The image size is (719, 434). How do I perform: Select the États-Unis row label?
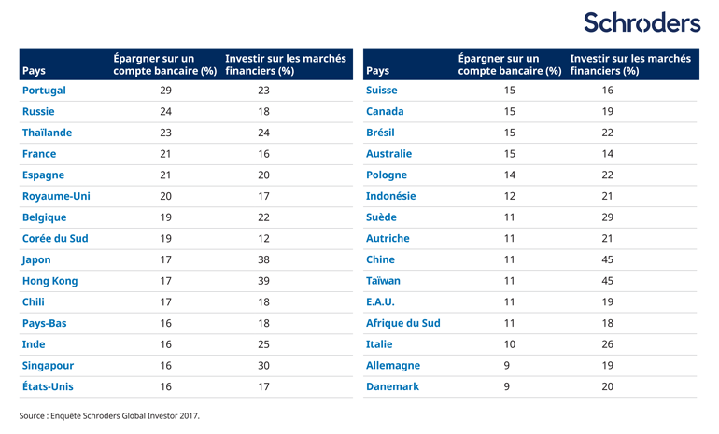coord(48,386)
